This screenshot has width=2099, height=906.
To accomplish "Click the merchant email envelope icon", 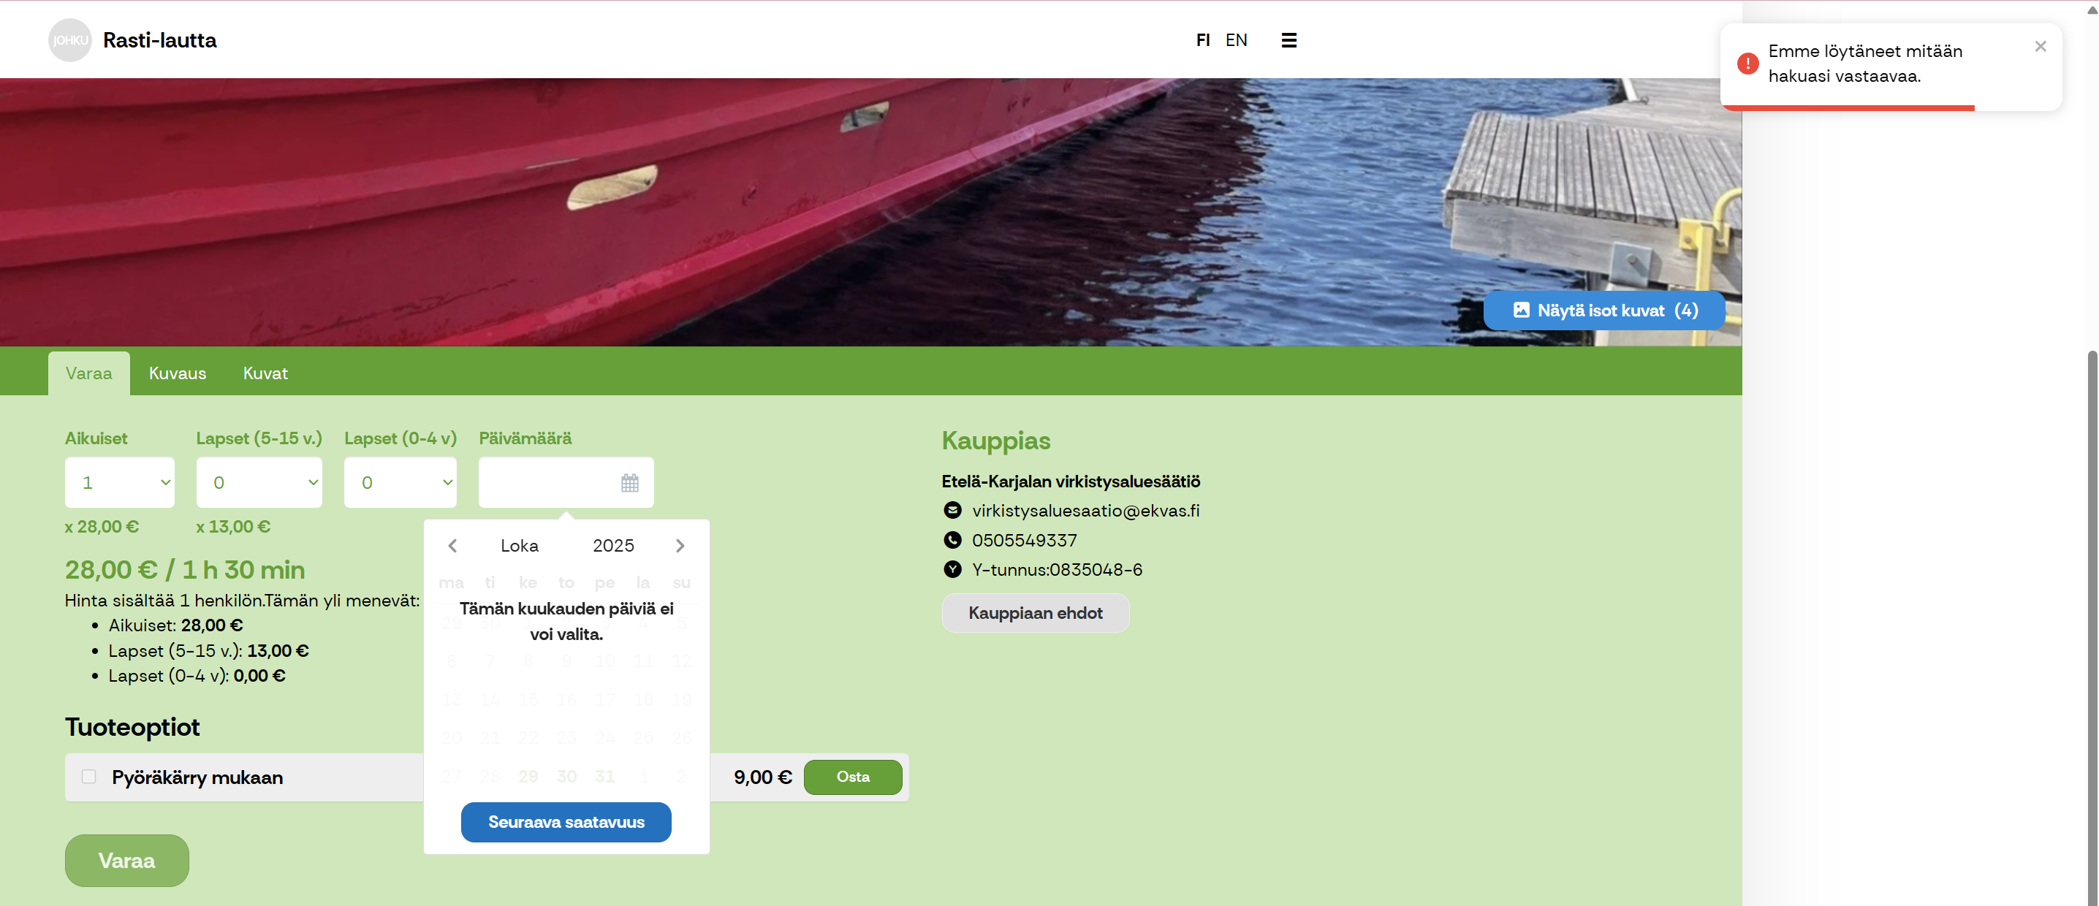I will click(x=952, y=511).
